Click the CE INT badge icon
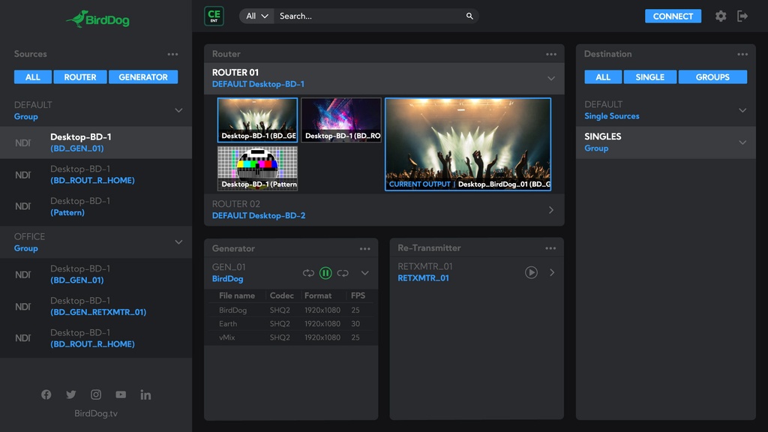This screenshot has width=768, height=432. pos(214,16)
